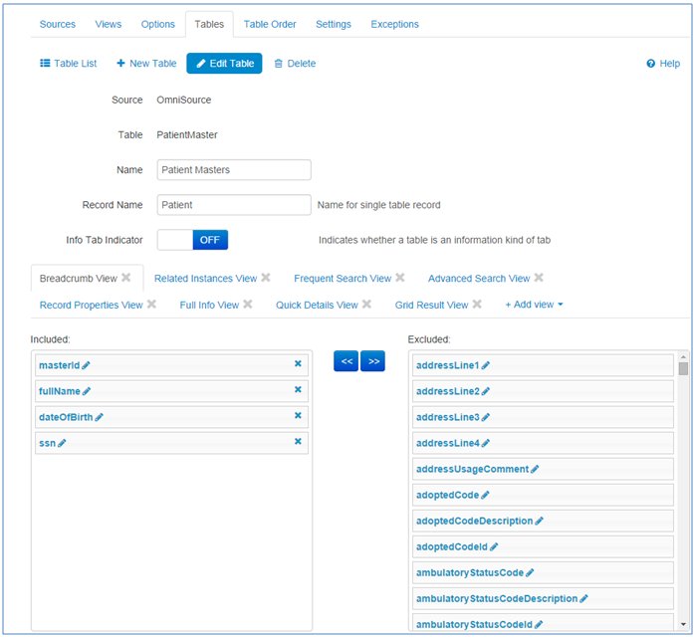Open Help using the question mark icon
The width and height of the screenshot is (694, 637).
(651, 64)
